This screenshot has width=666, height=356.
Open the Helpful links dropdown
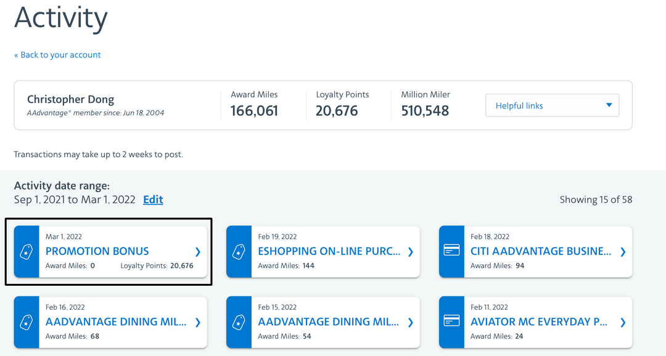[551, 105]
